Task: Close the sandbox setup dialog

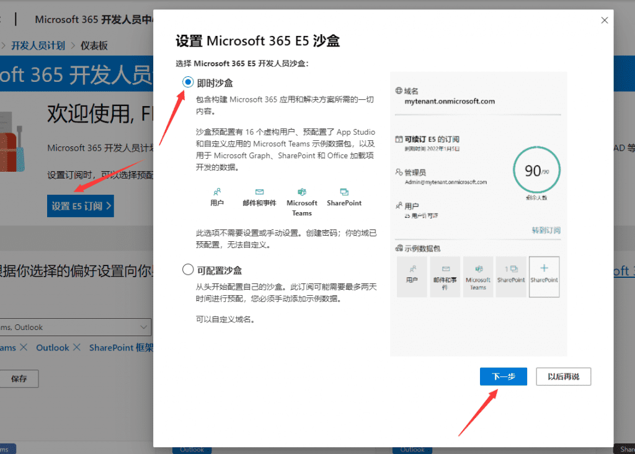Action: (605, 20)
